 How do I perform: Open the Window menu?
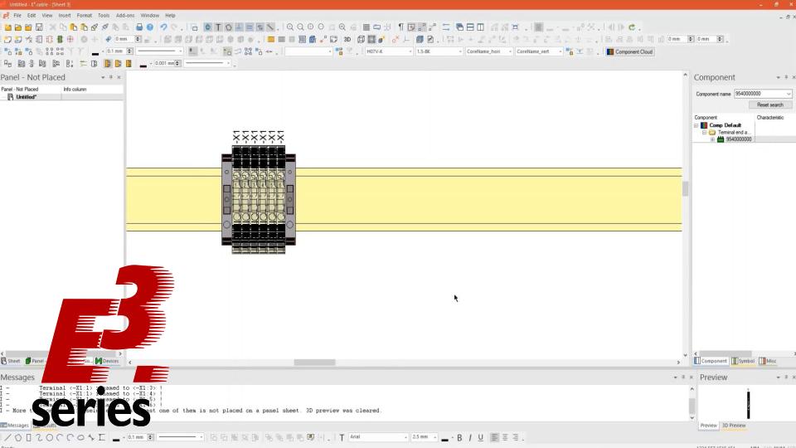tap(150, 16)
